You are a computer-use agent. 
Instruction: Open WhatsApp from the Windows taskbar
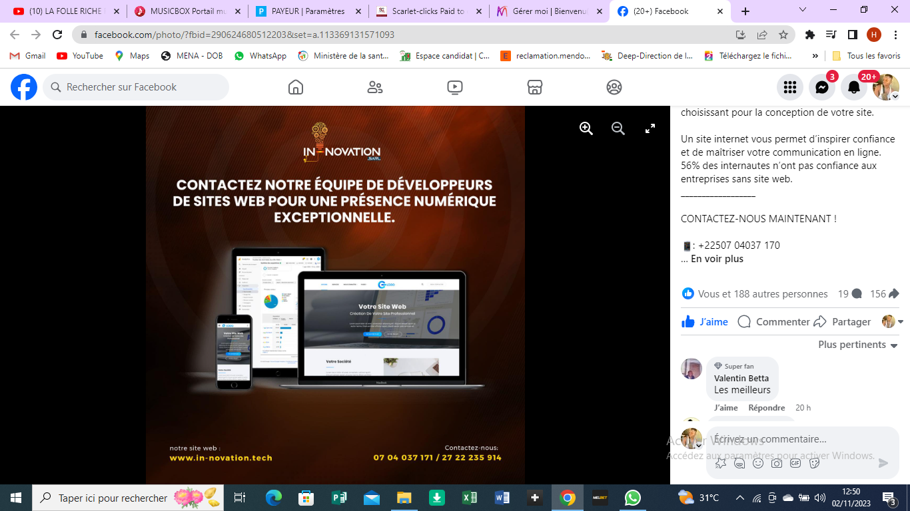pyautogui.click(x=632, y=498)
